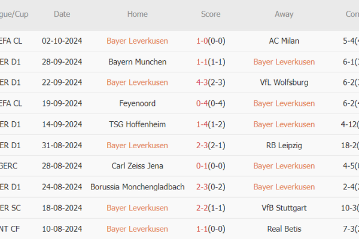The width and height of the screenshot is (359, 239).
Task: Open the Real Betis team link
Action: pos(284,229)
